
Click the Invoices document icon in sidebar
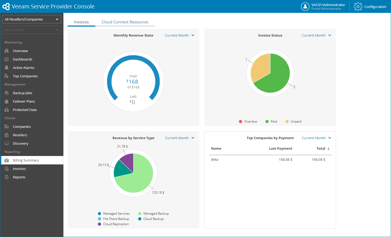click(7, 169)
